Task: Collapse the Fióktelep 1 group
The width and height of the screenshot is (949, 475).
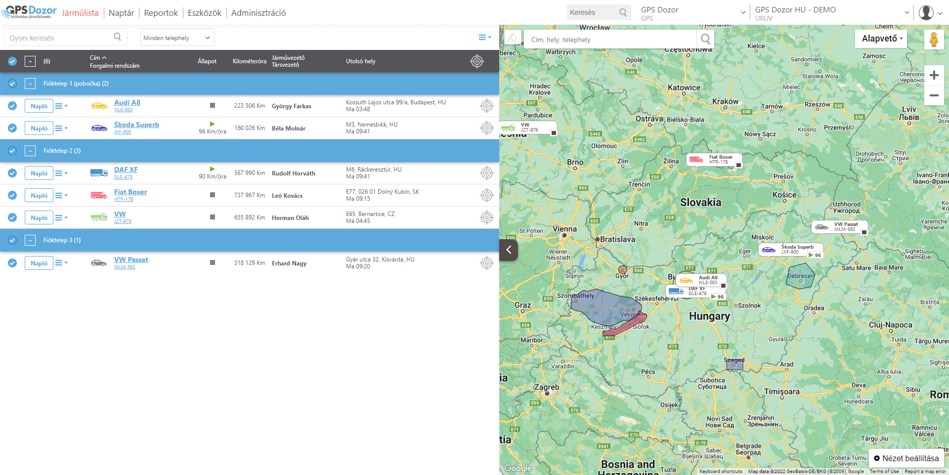Action: (30, 84)
